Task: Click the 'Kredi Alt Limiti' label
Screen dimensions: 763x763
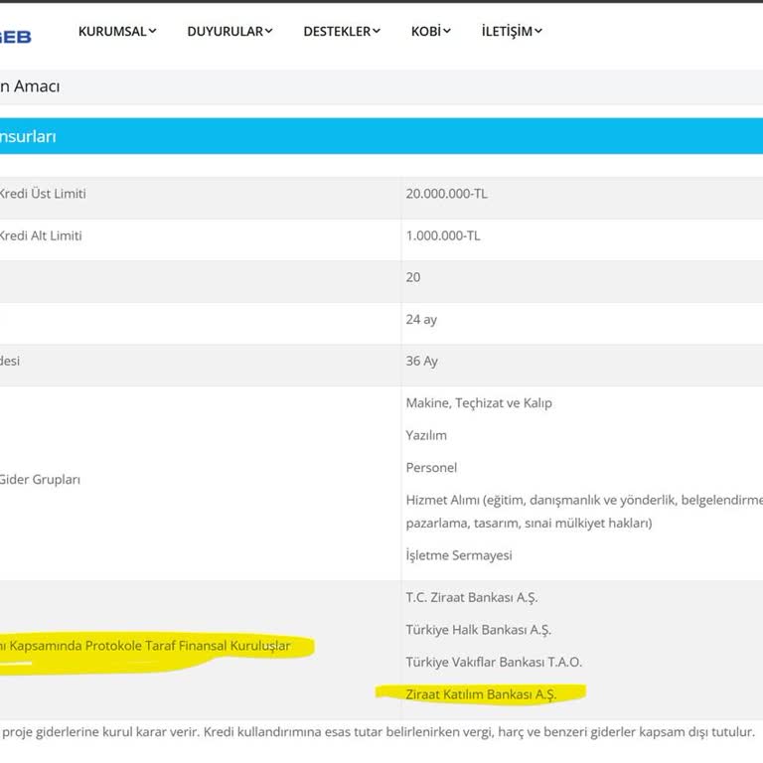Action: [41, 235]
